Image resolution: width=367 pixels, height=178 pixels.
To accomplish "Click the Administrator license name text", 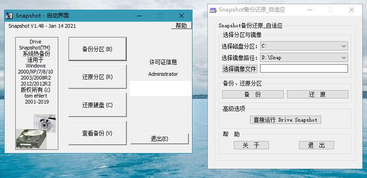I will (163, 74).
